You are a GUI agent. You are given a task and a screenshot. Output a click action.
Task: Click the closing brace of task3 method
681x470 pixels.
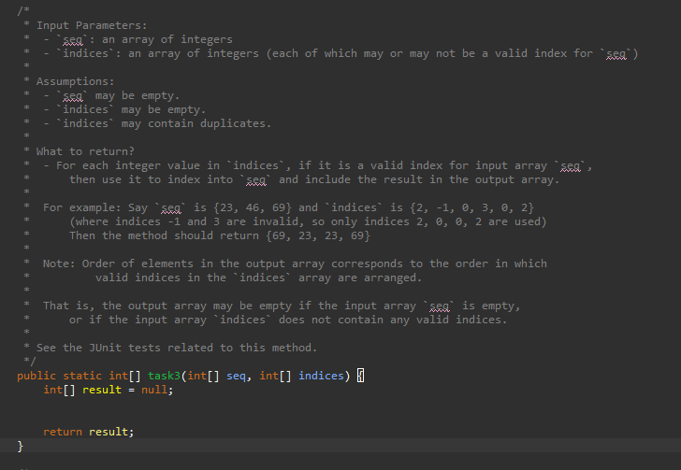(x=20, y=446)
